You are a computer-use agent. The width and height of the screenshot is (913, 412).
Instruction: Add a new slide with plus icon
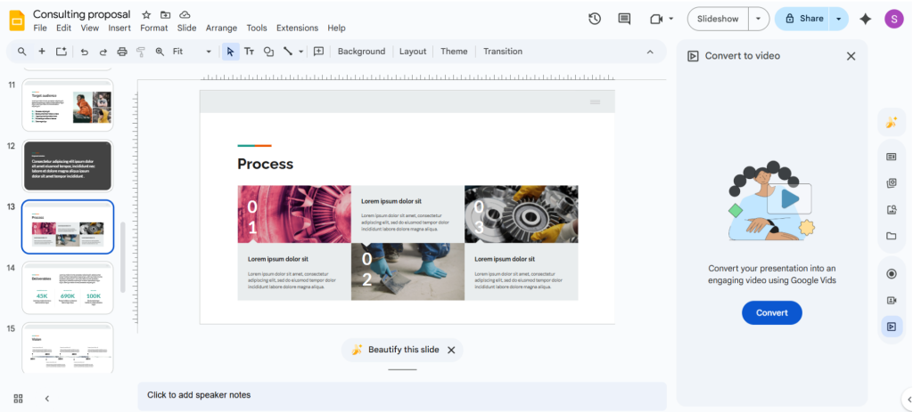tap(42, 52)
